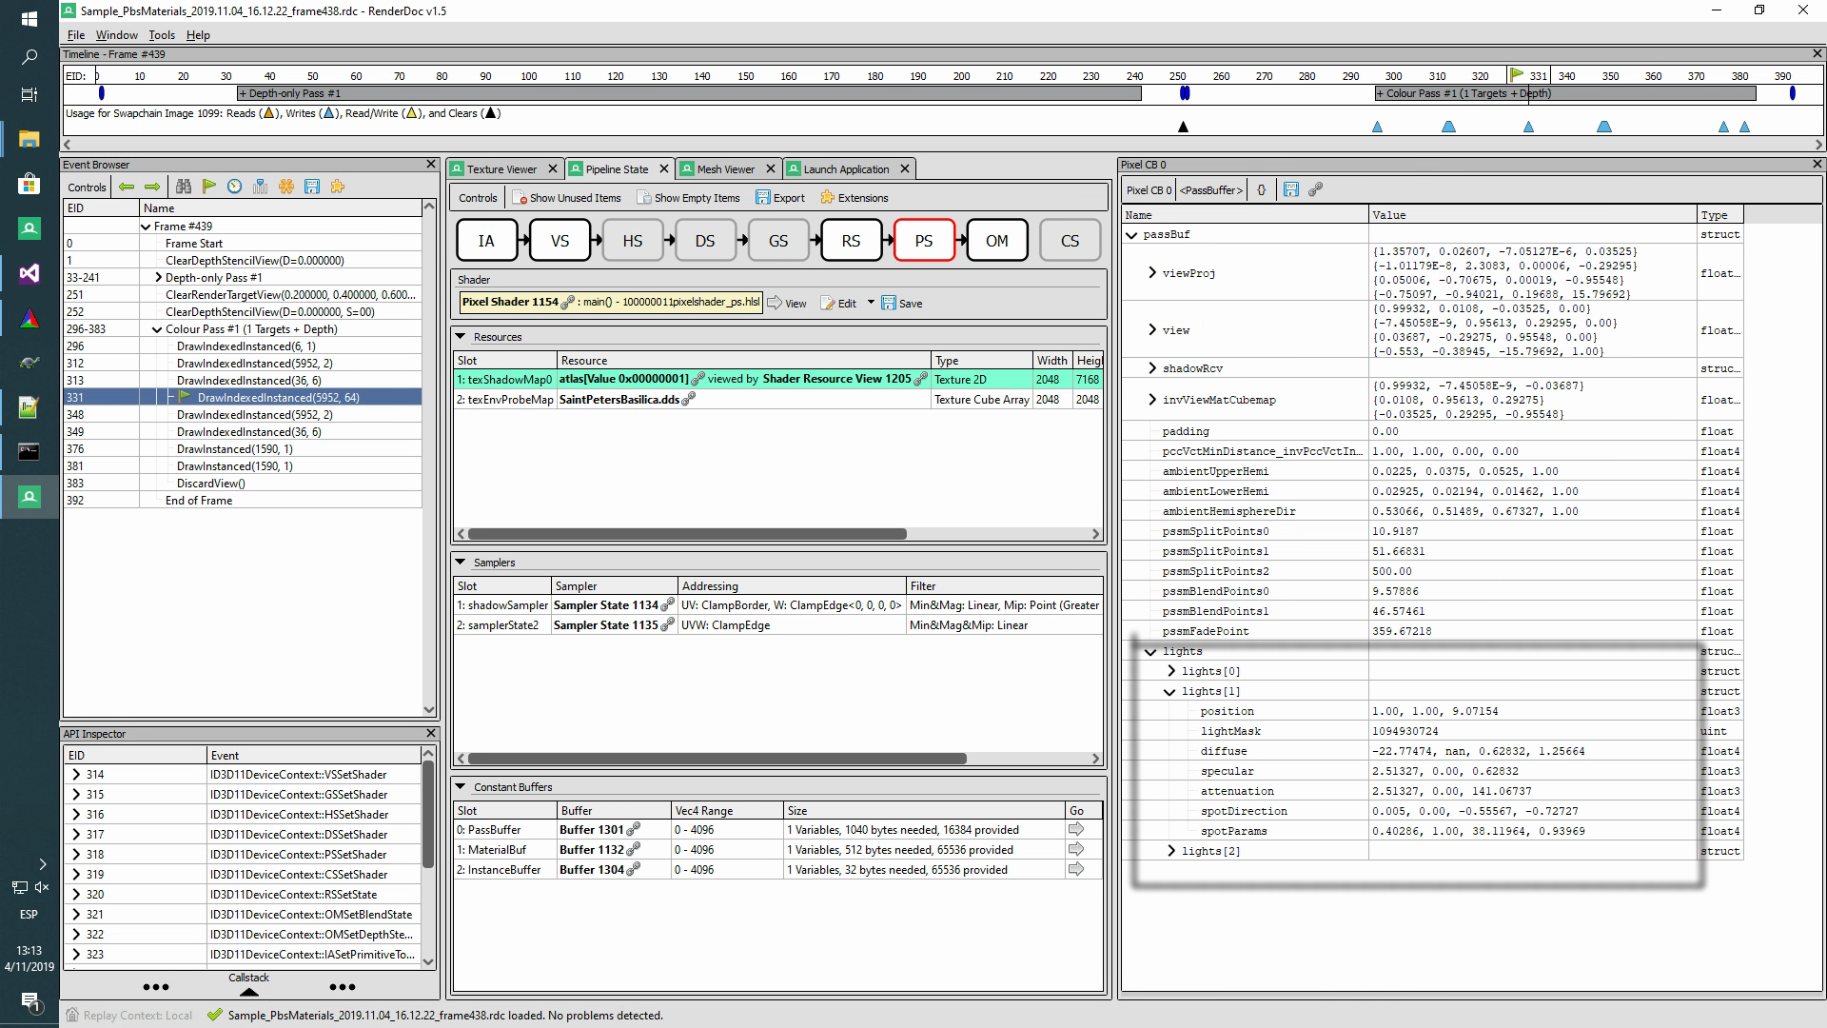Viewport: 1827px width, 1028px height.
Task: Expand the viewProj matrix in passBuf
Action: [x=1151, y=273]
